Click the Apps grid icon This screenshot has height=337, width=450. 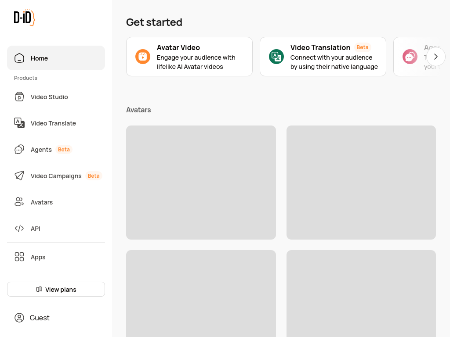point(19,257)
